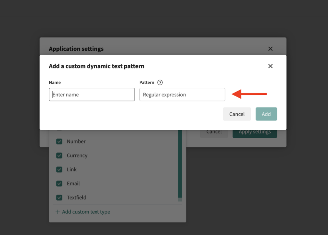Click the Pattern field label

click(x=147, y=83)
